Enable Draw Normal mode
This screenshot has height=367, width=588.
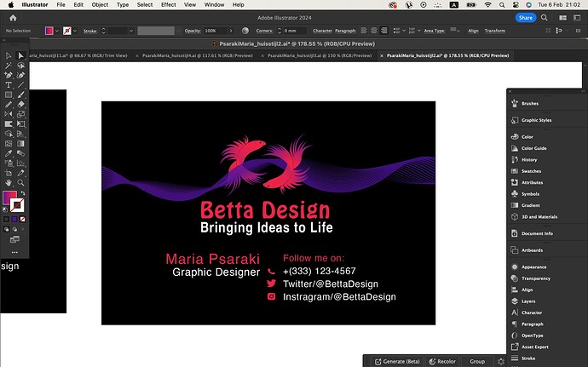6,229
